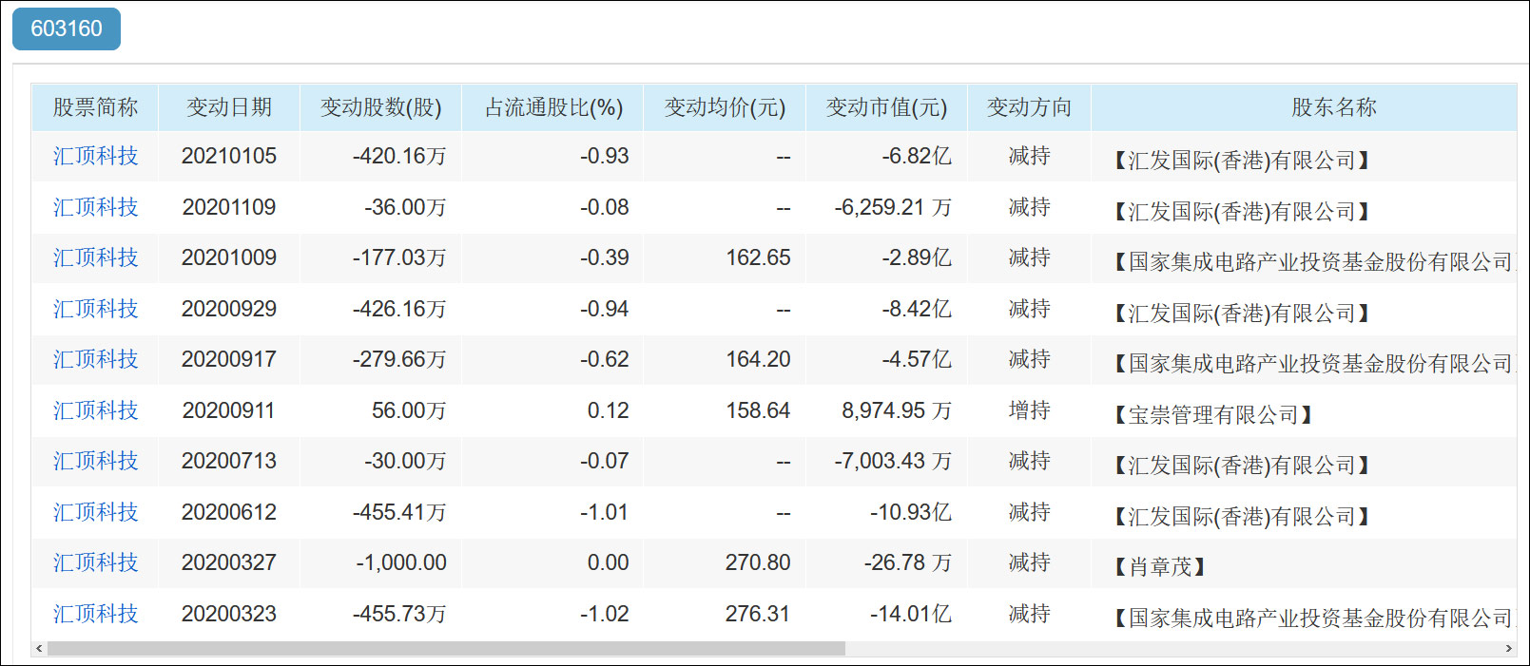Click the horizontal scrollbar thumb
Screen dimensions: 1530x666
click(445, 649)
